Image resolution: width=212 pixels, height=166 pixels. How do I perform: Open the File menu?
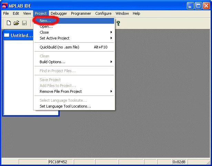[x=6, y=13]
